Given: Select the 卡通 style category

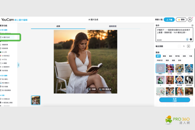Looking at the screenshot, I should pos(190,56).
